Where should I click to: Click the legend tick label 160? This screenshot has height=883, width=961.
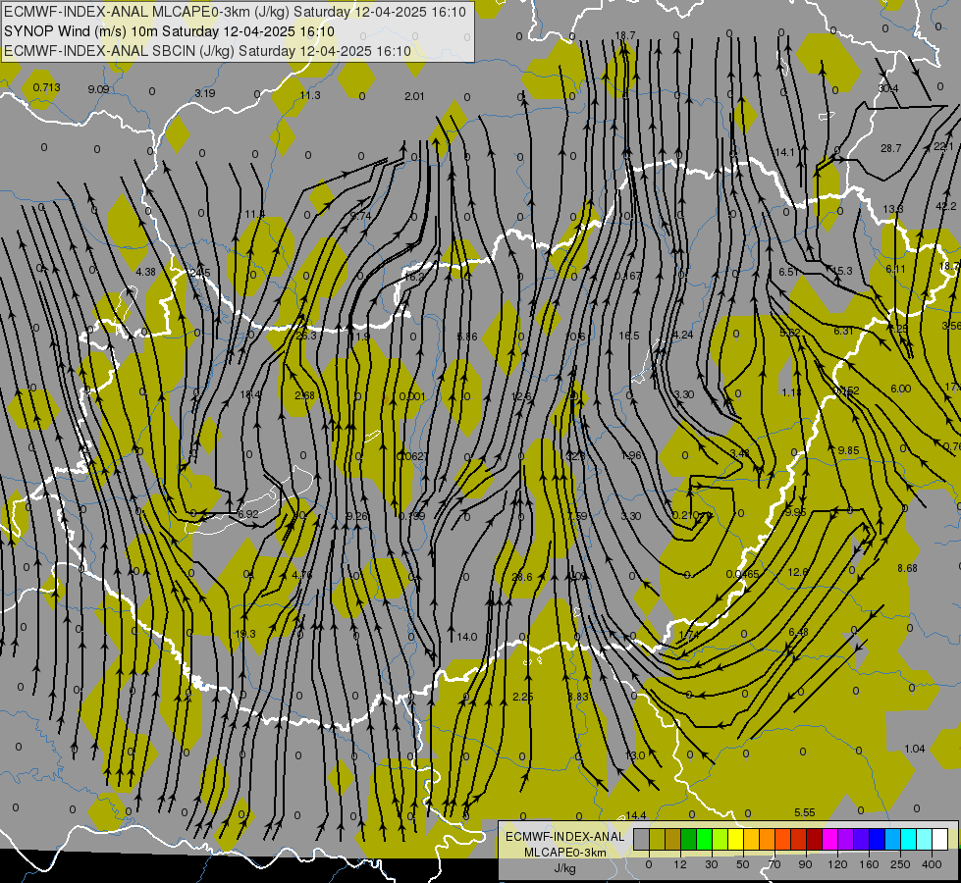[x=869, y=864]
